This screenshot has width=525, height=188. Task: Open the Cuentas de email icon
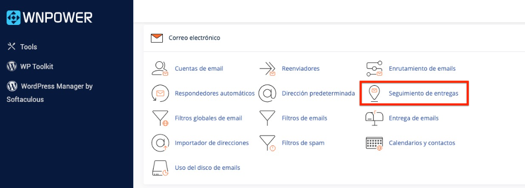[x=160, y=69]
